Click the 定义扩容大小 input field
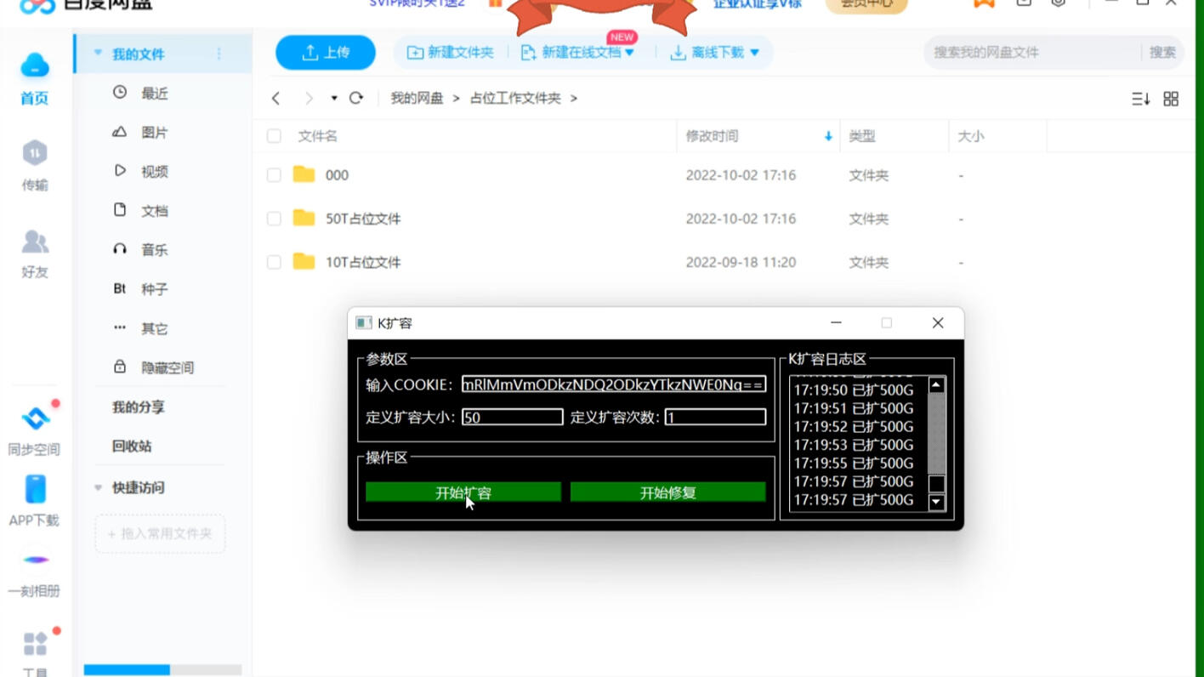1204x677 pixels. click(513, 417)
